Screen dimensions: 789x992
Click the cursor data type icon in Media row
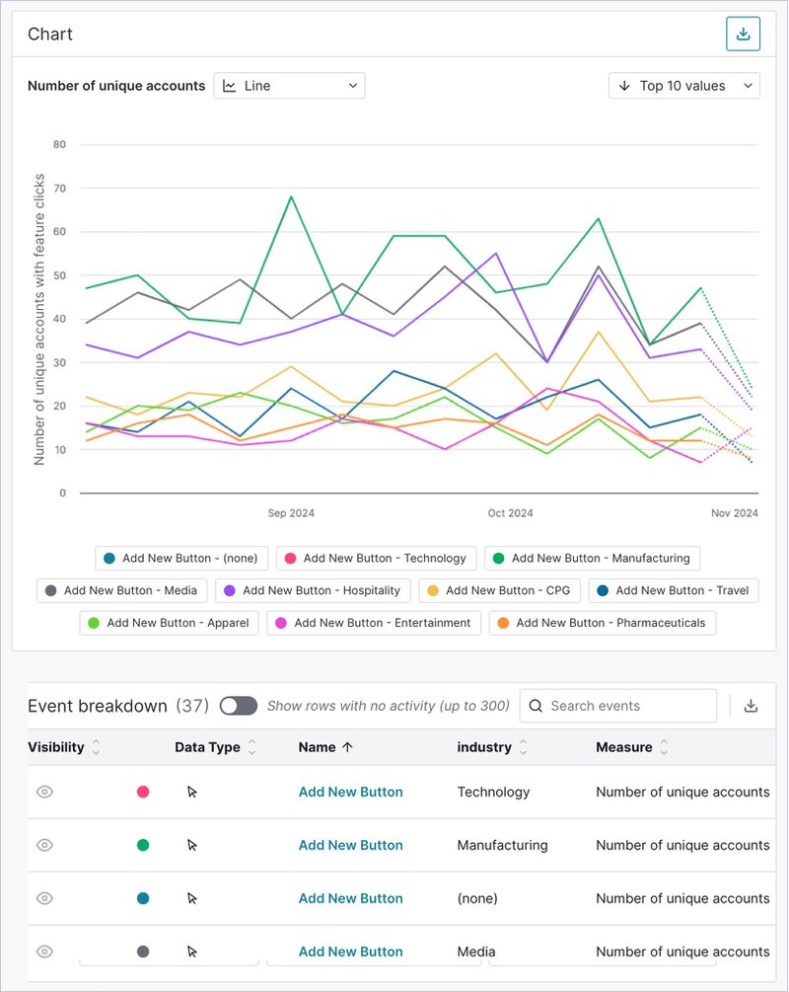192,952
